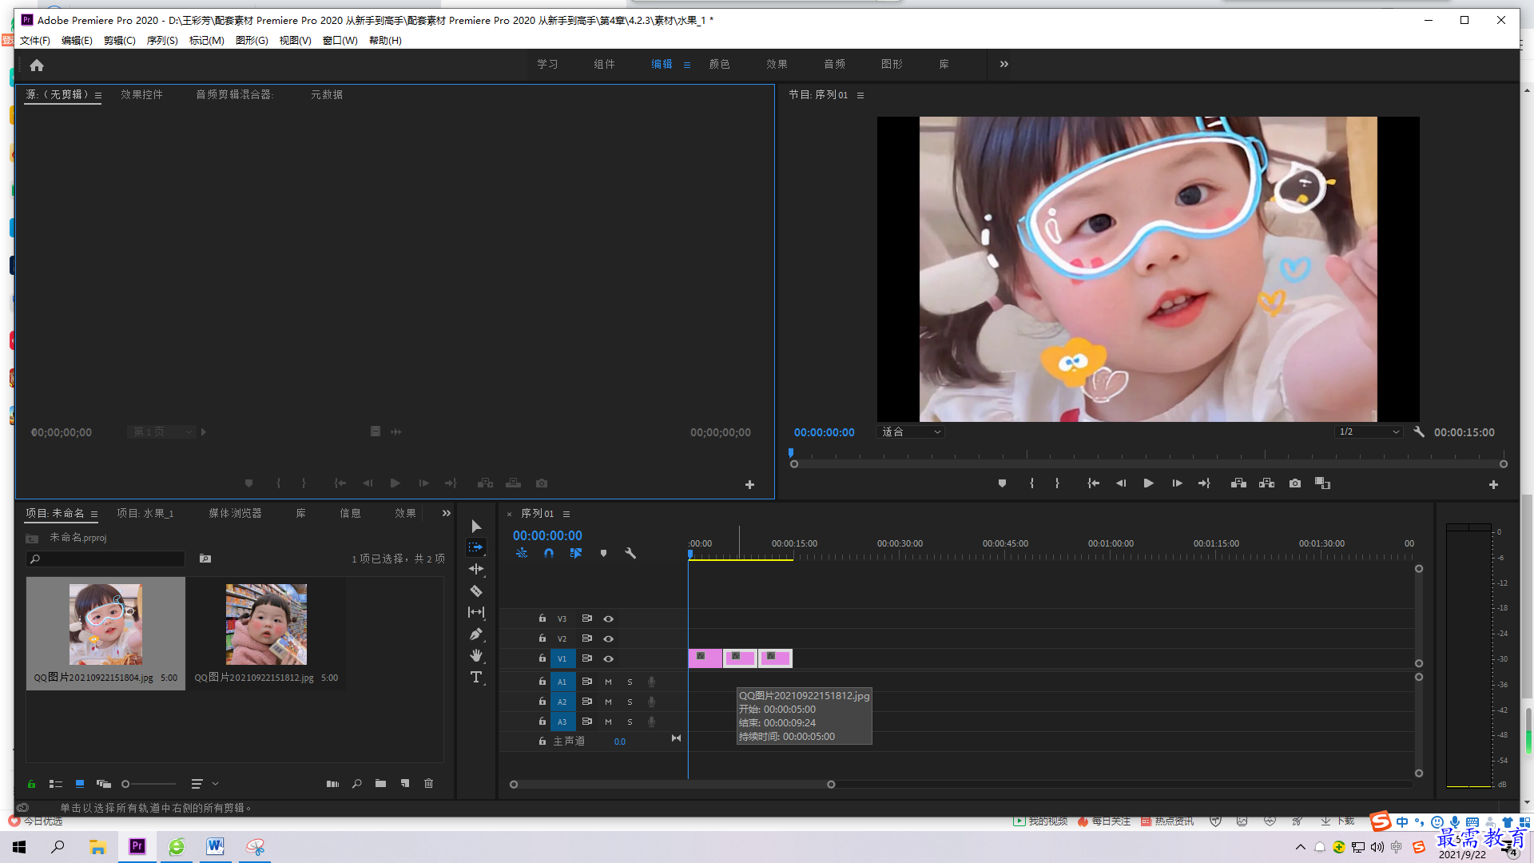
Task: Open Find magnifier in Project panel
Action: click(357, 784)
